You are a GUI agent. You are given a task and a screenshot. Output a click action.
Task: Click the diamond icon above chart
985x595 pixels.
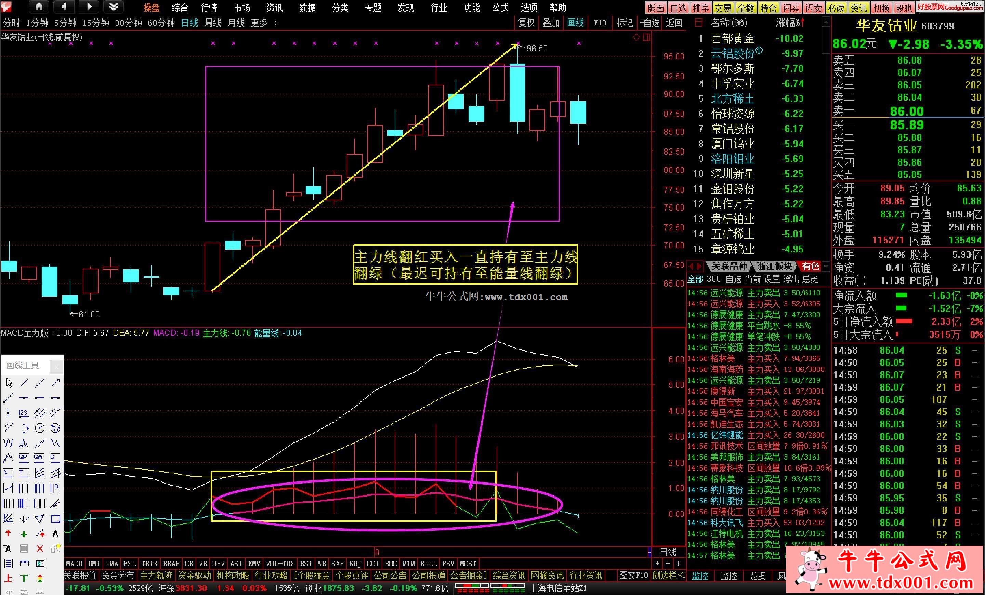[636, 38]
